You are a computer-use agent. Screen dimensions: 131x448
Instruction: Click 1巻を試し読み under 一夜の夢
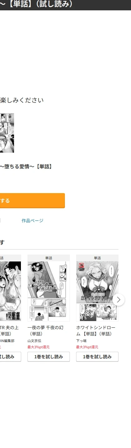49,357
